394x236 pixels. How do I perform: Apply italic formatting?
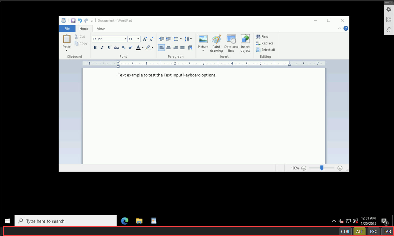click(102, 48)
